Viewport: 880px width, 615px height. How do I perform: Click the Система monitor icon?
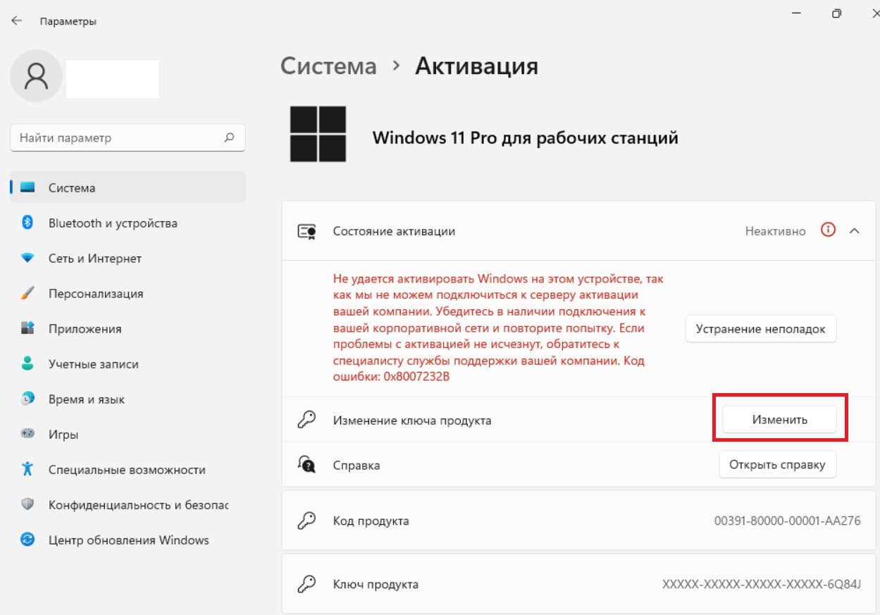click(x=27, y=188)
